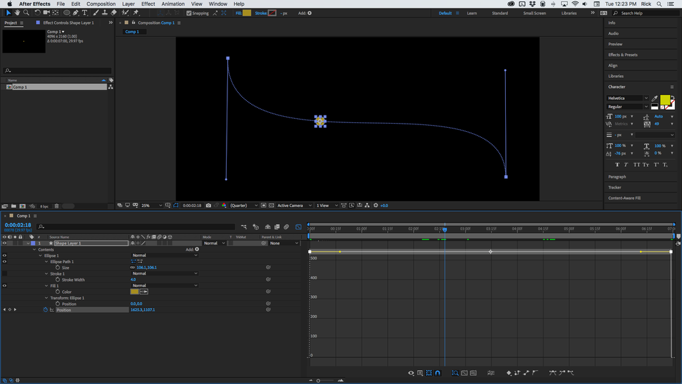This screenshot has height=384, width=682.
Task: Select the Hand tool in toolbar
Action: (x=17, y=13)
